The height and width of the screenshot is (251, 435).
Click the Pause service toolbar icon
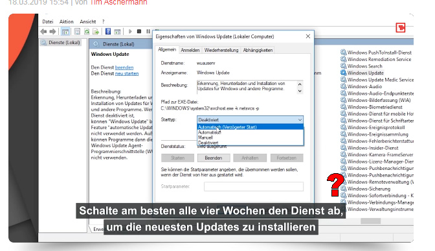148,31
